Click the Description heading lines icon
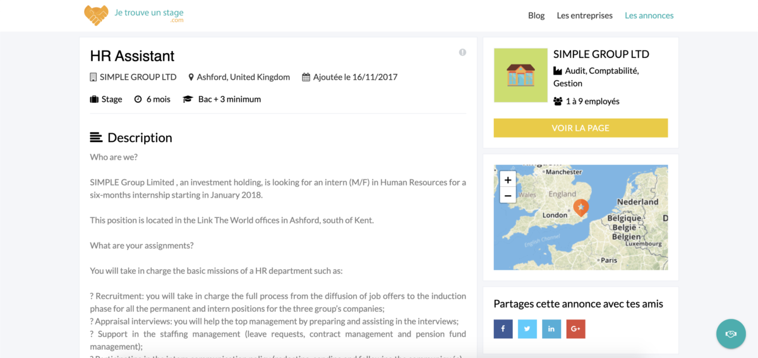The image size is (758, 358). pos(96,137)
